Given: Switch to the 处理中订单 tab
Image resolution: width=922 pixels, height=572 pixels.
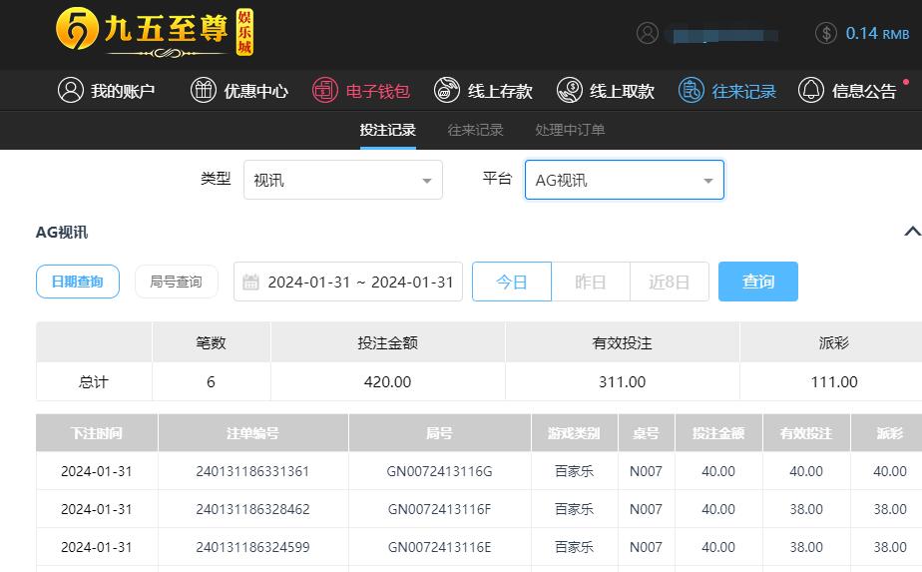Looking at the screenshot, I should (x=570, y=130).
